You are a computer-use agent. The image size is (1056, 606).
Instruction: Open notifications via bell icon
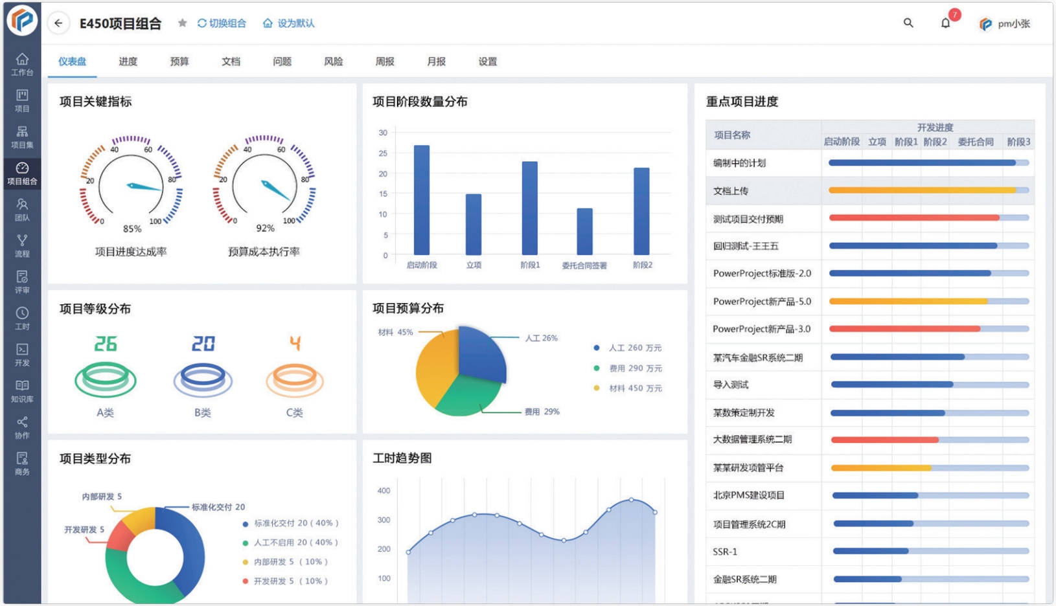[945, 23]
